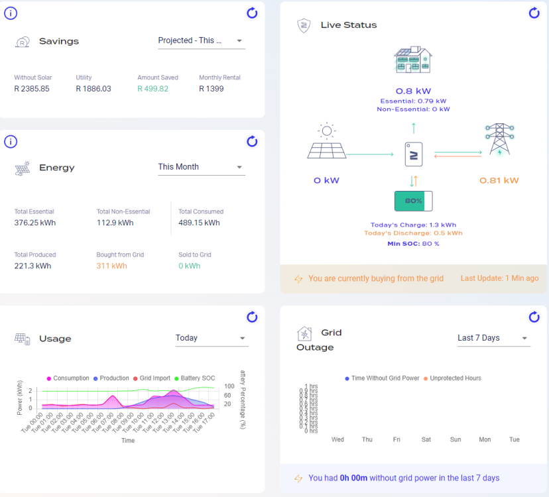Open the This Month energy dropdown
The height and width of the screenshot is (497, 549).
[x=202, y=167]
